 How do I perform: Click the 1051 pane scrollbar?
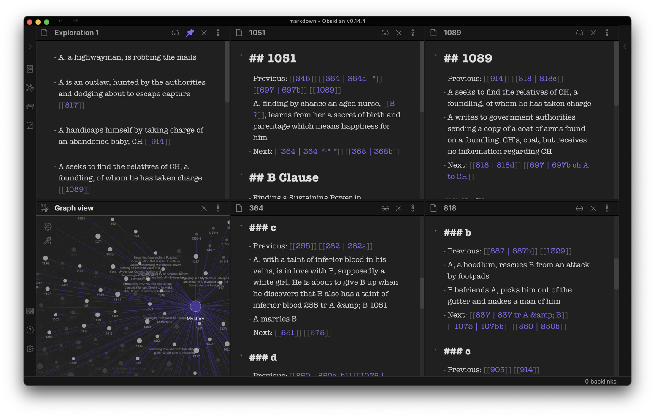point(422,77)
